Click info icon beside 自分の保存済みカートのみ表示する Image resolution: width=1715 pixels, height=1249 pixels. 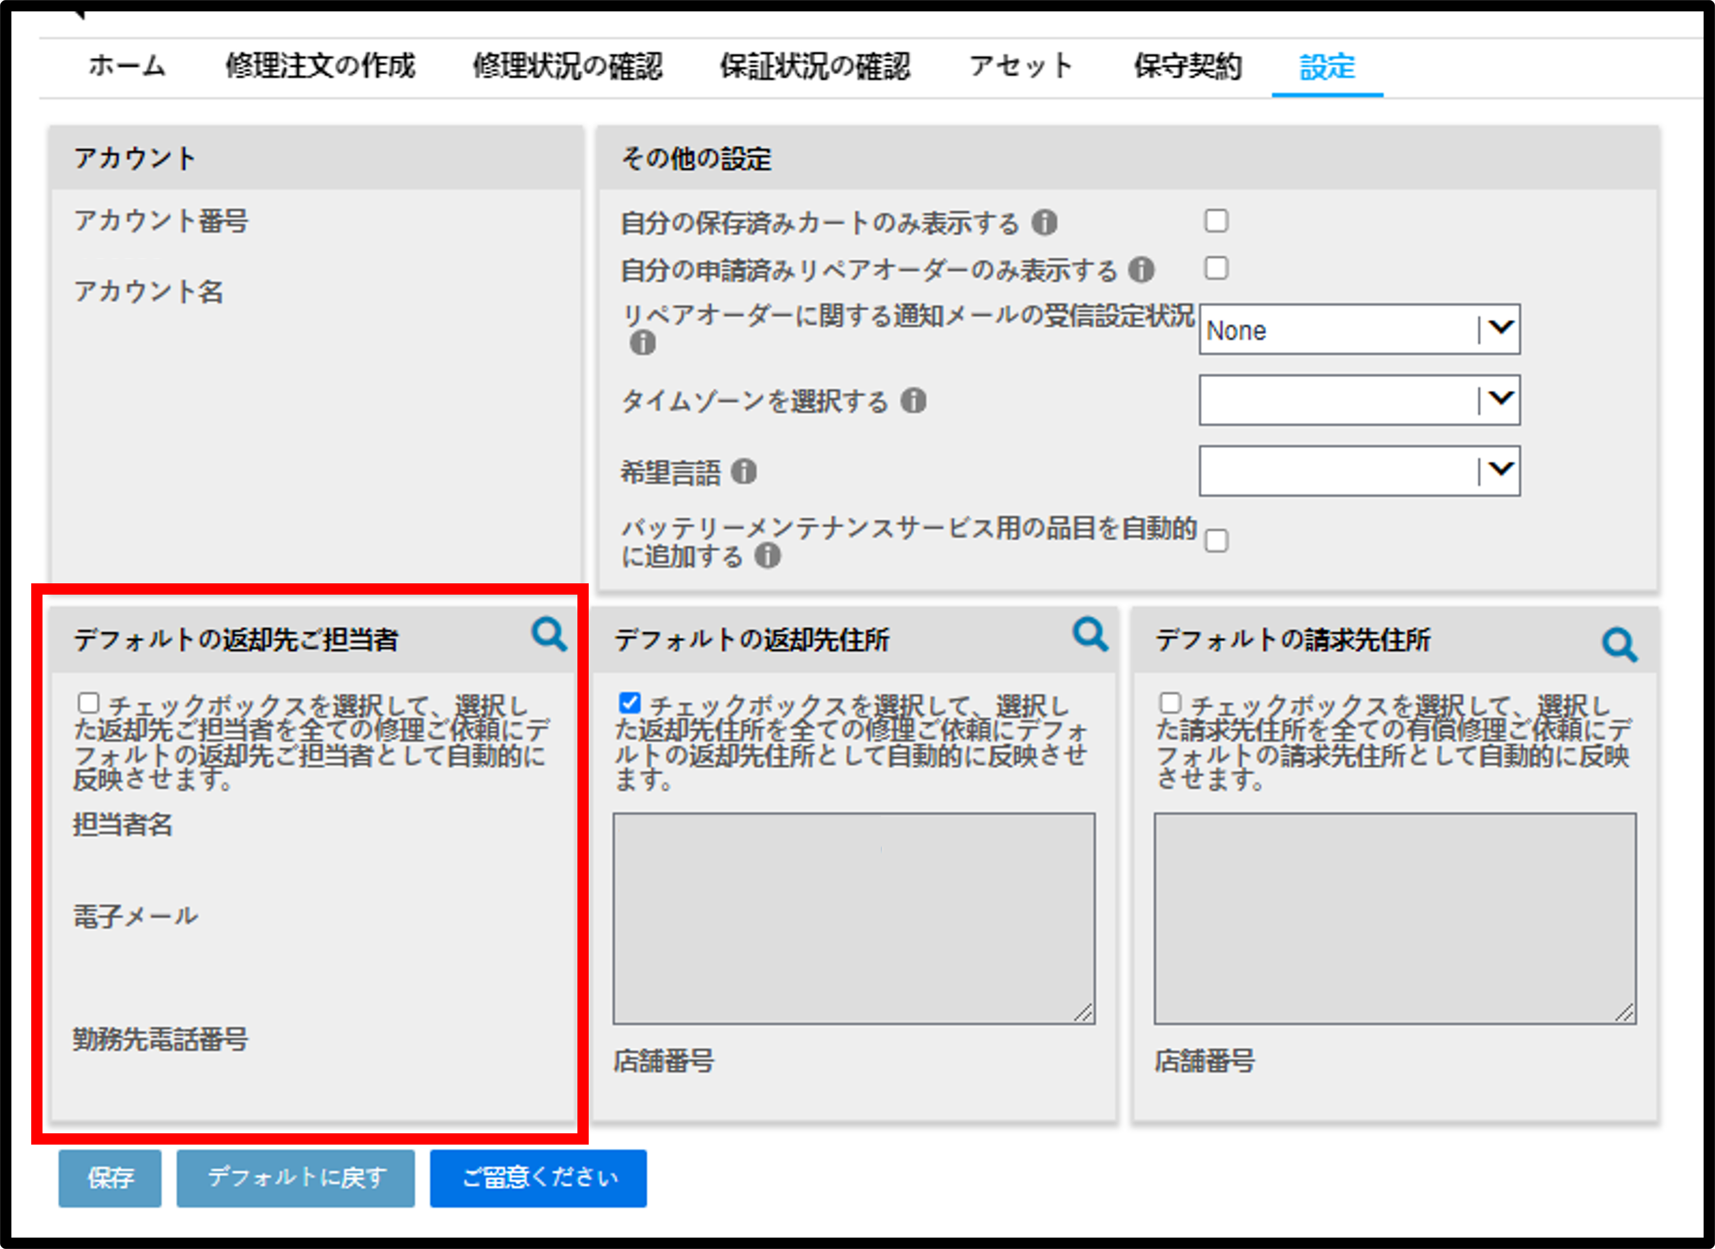pos(1044,223)
